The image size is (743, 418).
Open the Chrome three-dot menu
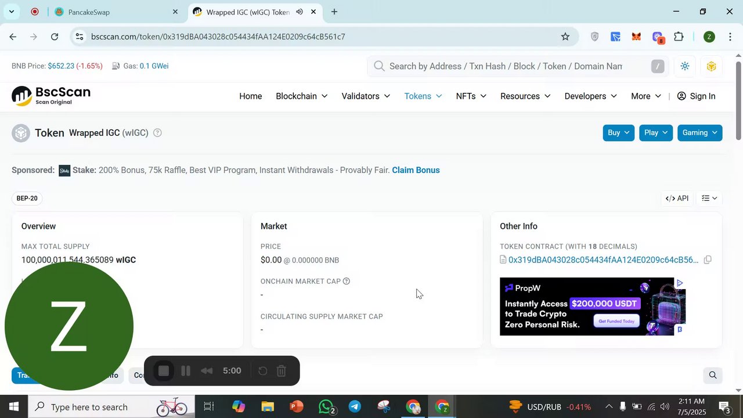pos(730,37)
